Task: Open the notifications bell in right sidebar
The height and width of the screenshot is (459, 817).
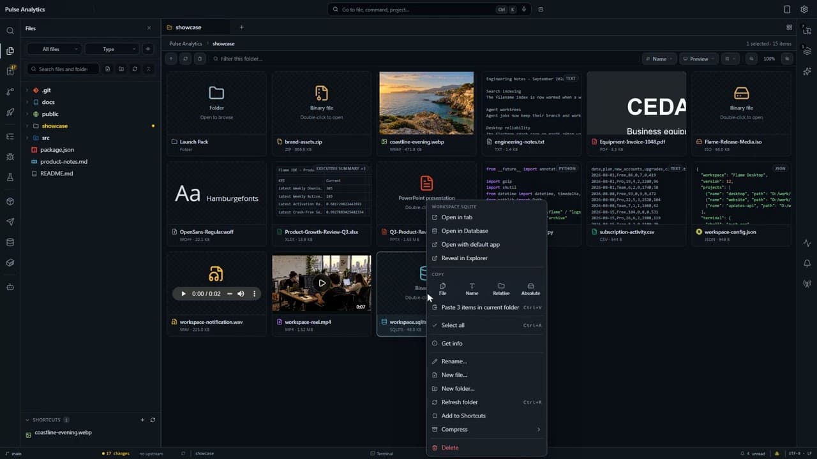Action: coord(807,263)
